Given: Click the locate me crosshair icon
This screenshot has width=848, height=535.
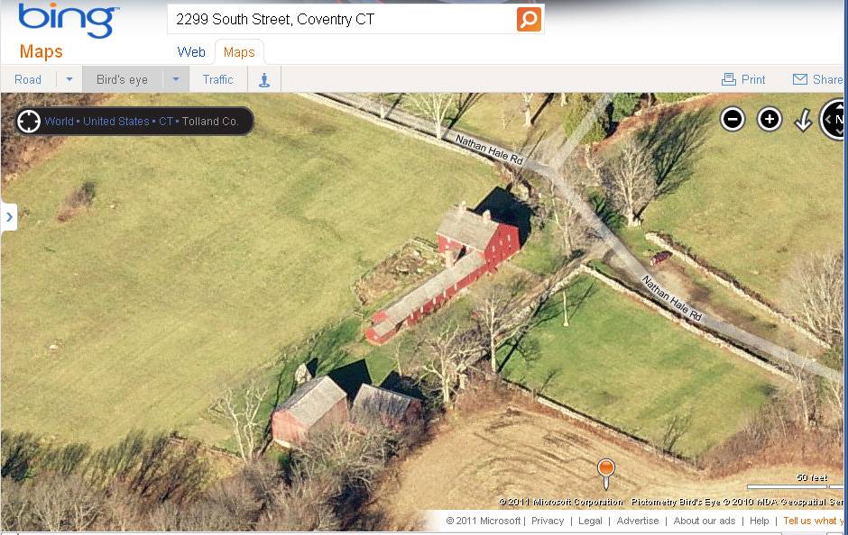Looking at the screenshot, I should [x=29, y=122].
